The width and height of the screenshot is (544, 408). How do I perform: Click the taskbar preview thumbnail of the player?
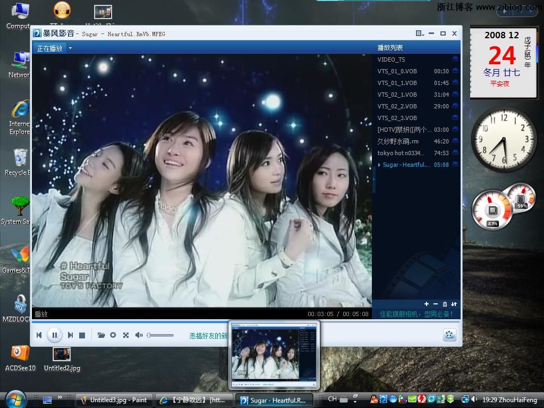click(274, 355)
